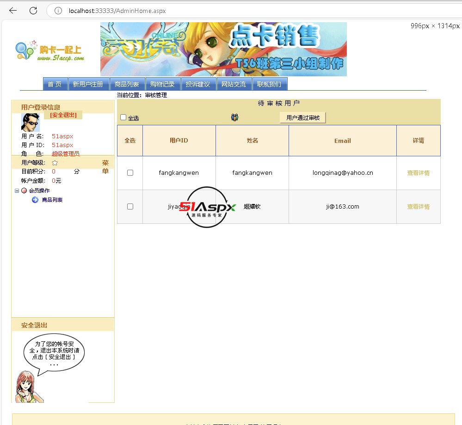
Task: Click the Email column header
Action: click(343, 141)
